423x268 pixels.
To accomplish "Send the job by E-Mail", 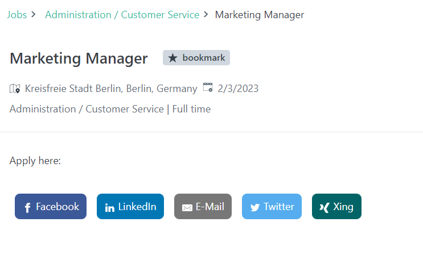I will [203, 206].
